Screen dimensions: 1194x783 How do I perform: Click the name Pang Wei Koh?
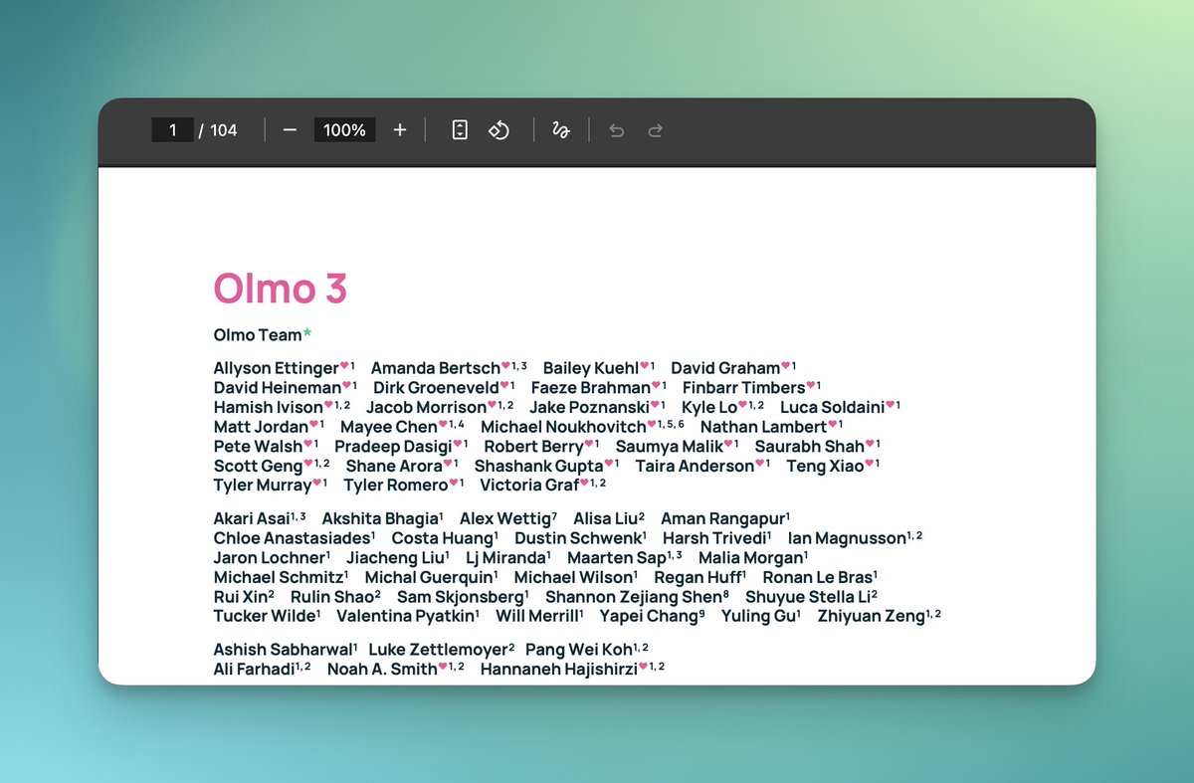pos(579,650)
